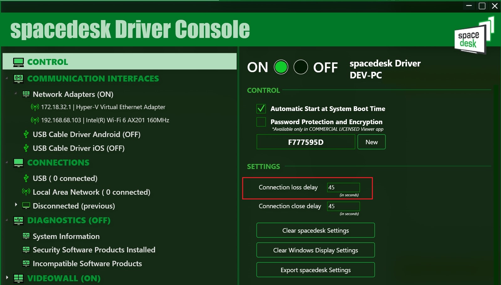Click the password field showing F777595D
The height and width of the screenshot is (285, 501).
[x=306, y=142]
